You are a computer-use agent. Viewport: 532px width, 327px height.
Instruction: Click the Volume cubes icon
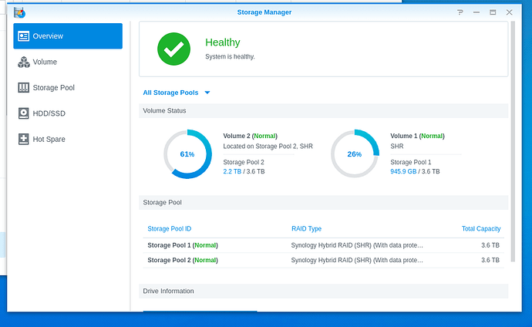(23, 62)
